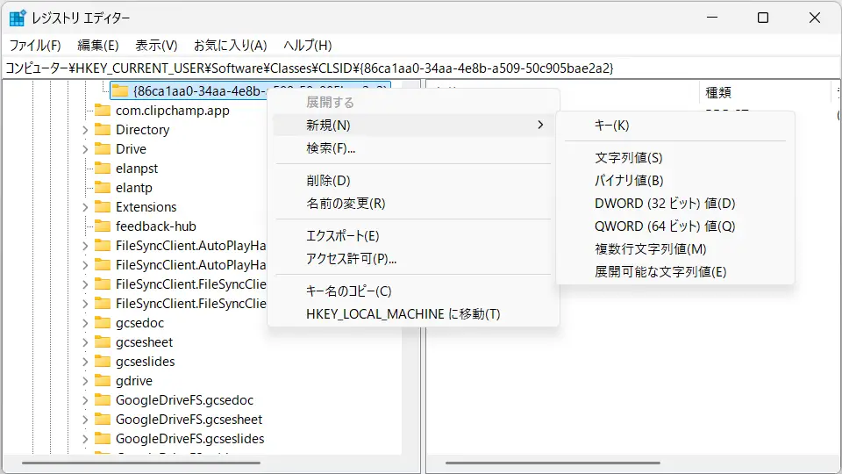Expand the gcsesheet tree node
The image size is (842, 474).
(85, 342)
